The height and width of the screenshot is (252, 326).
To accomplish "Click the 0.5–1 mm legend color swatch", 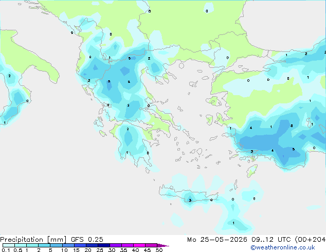I will point(21,245).
